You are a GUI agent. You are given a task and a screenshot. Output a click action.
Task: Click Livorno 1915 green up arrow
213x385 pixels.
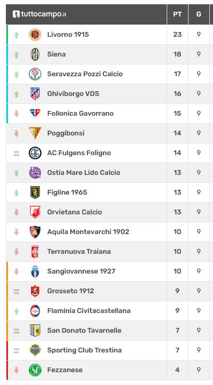[x=17, y=35]
